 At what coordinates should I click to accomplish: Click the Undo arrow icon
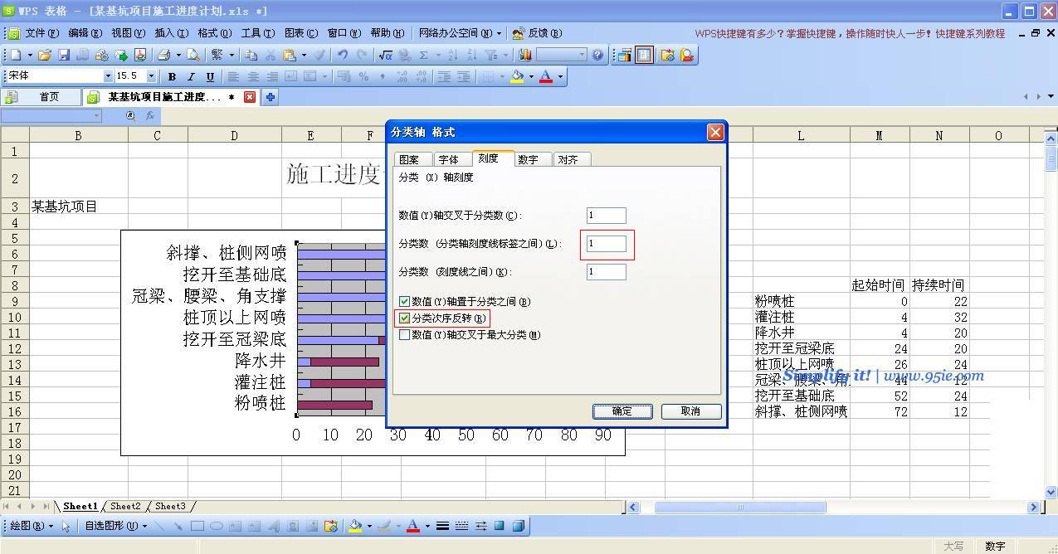pyautogui.click(x=342, y=56)
